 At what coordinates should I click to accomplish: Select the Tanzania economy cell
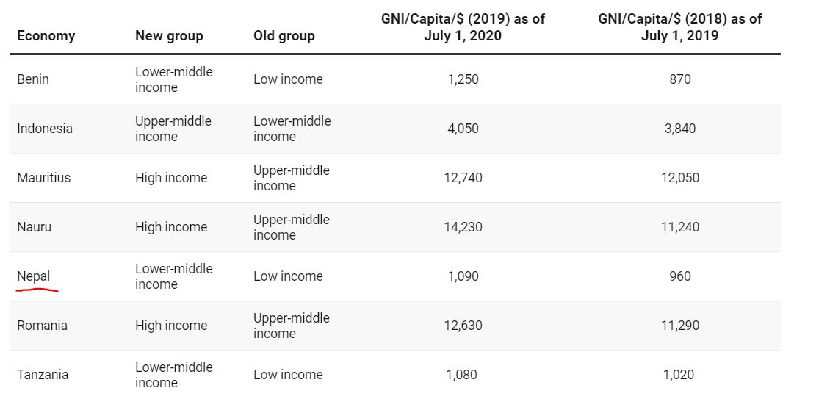coord(43,375)
